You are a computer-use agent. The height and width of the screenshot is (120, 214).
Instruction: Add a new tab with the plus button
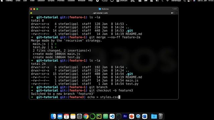tap(177, 13)
